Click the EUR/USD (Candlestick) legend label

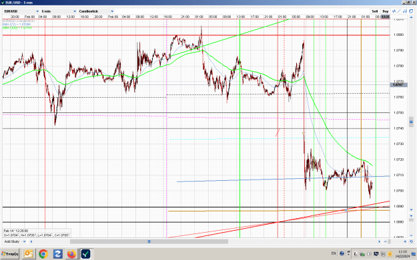coord(19,21)
